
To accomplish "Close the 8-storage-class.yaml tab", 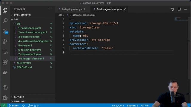I will 125,9.
